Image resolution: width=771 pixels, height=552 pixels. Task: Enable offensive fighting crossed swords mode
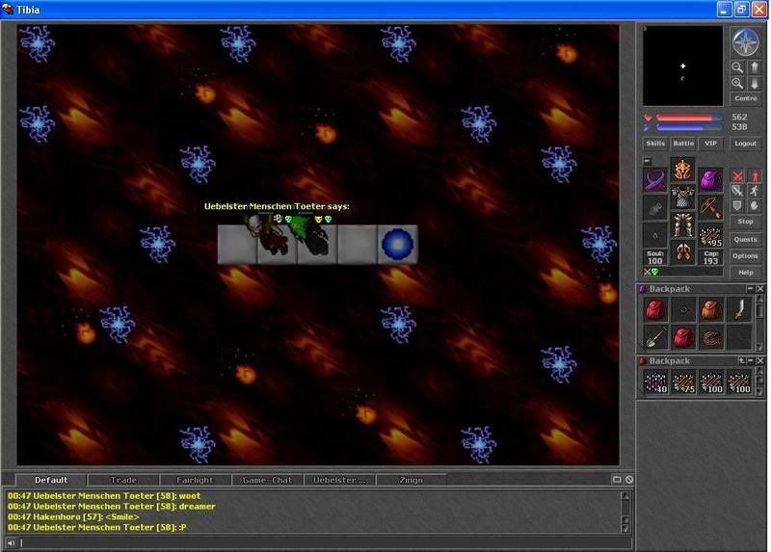(737, 175)
